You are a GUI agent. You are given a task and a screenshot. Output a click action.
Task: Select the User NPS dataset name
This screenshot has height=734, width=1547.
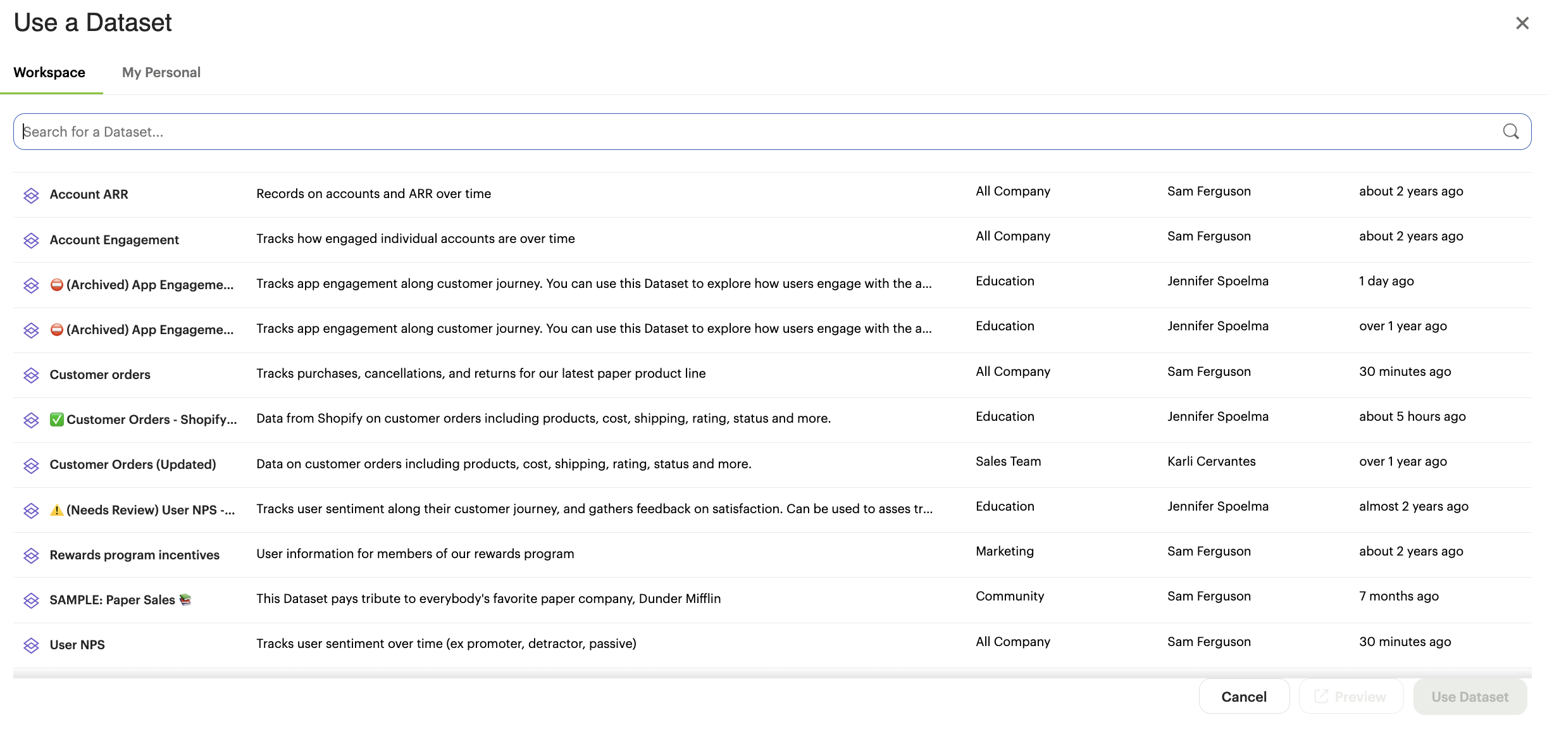(77, 645)
